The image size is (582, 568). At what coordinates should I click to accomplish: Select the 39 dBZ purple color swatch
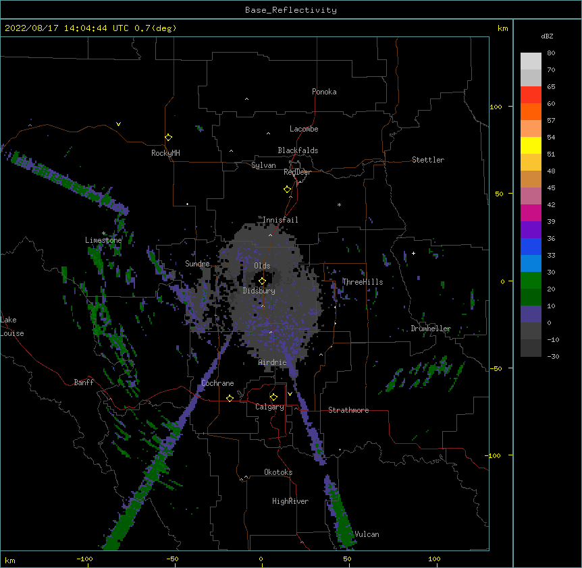531,229
